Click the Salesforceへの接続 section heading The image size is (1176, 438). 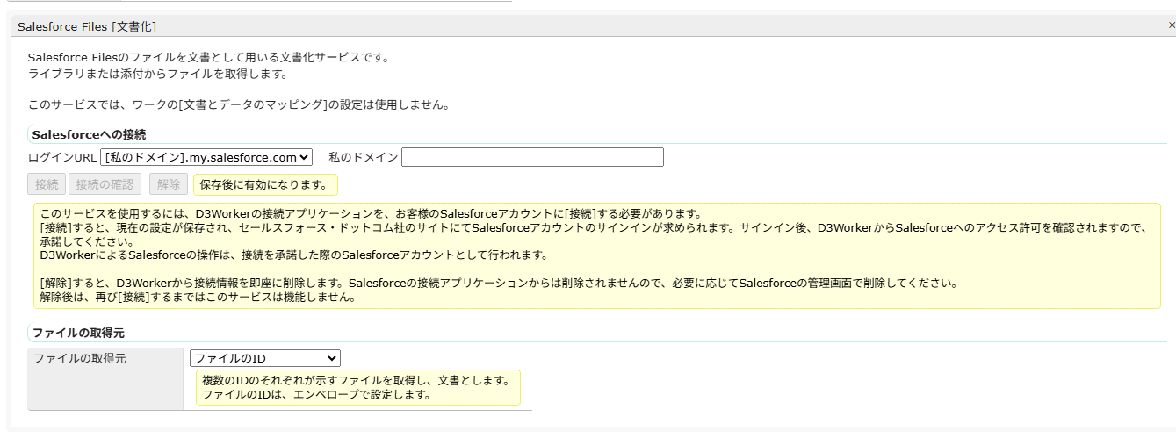89,134
